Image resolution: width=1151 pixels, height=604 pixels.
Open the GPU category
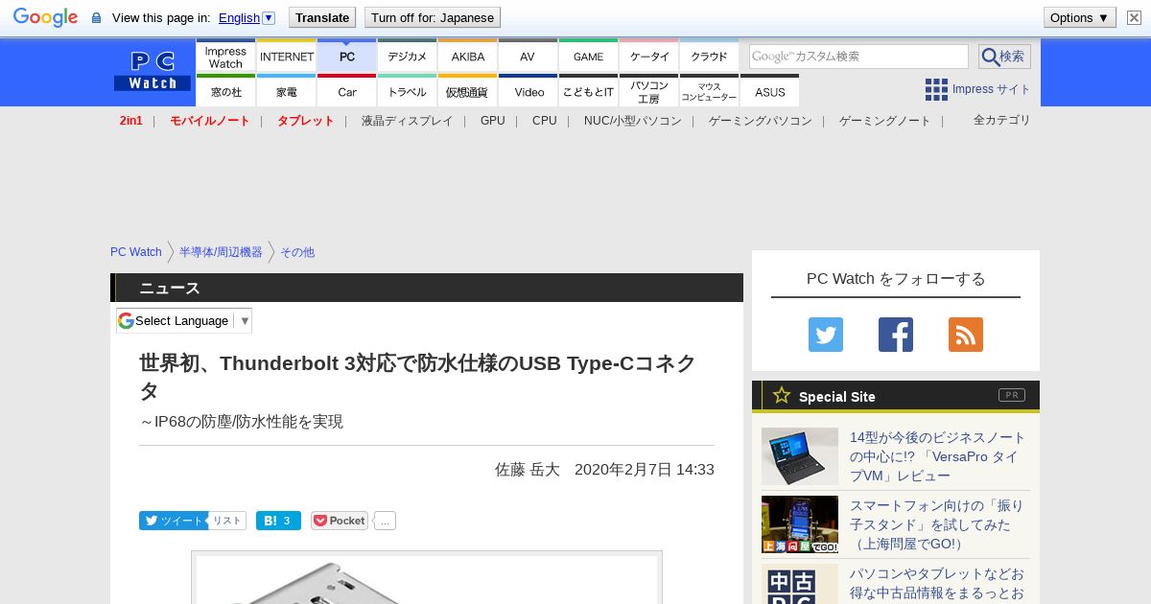click(493, 121)
